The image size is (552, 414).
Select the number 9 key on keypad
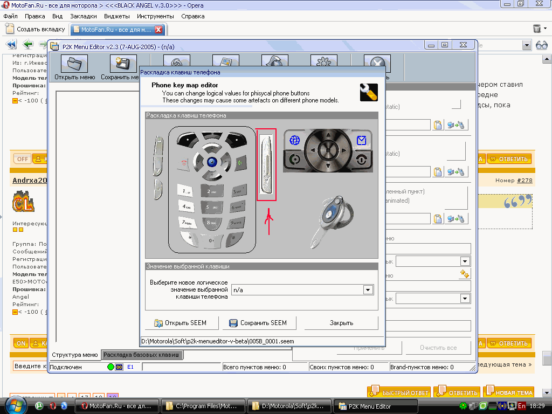click(x=236, y=222)
